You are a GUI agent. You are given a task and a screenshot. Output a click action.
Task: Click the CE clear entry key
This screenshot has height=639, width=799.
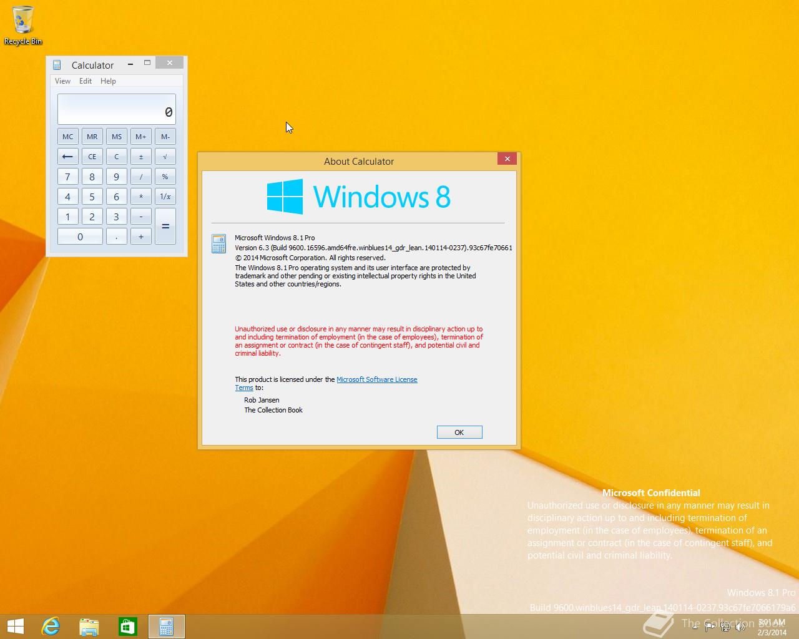[92, 157]
